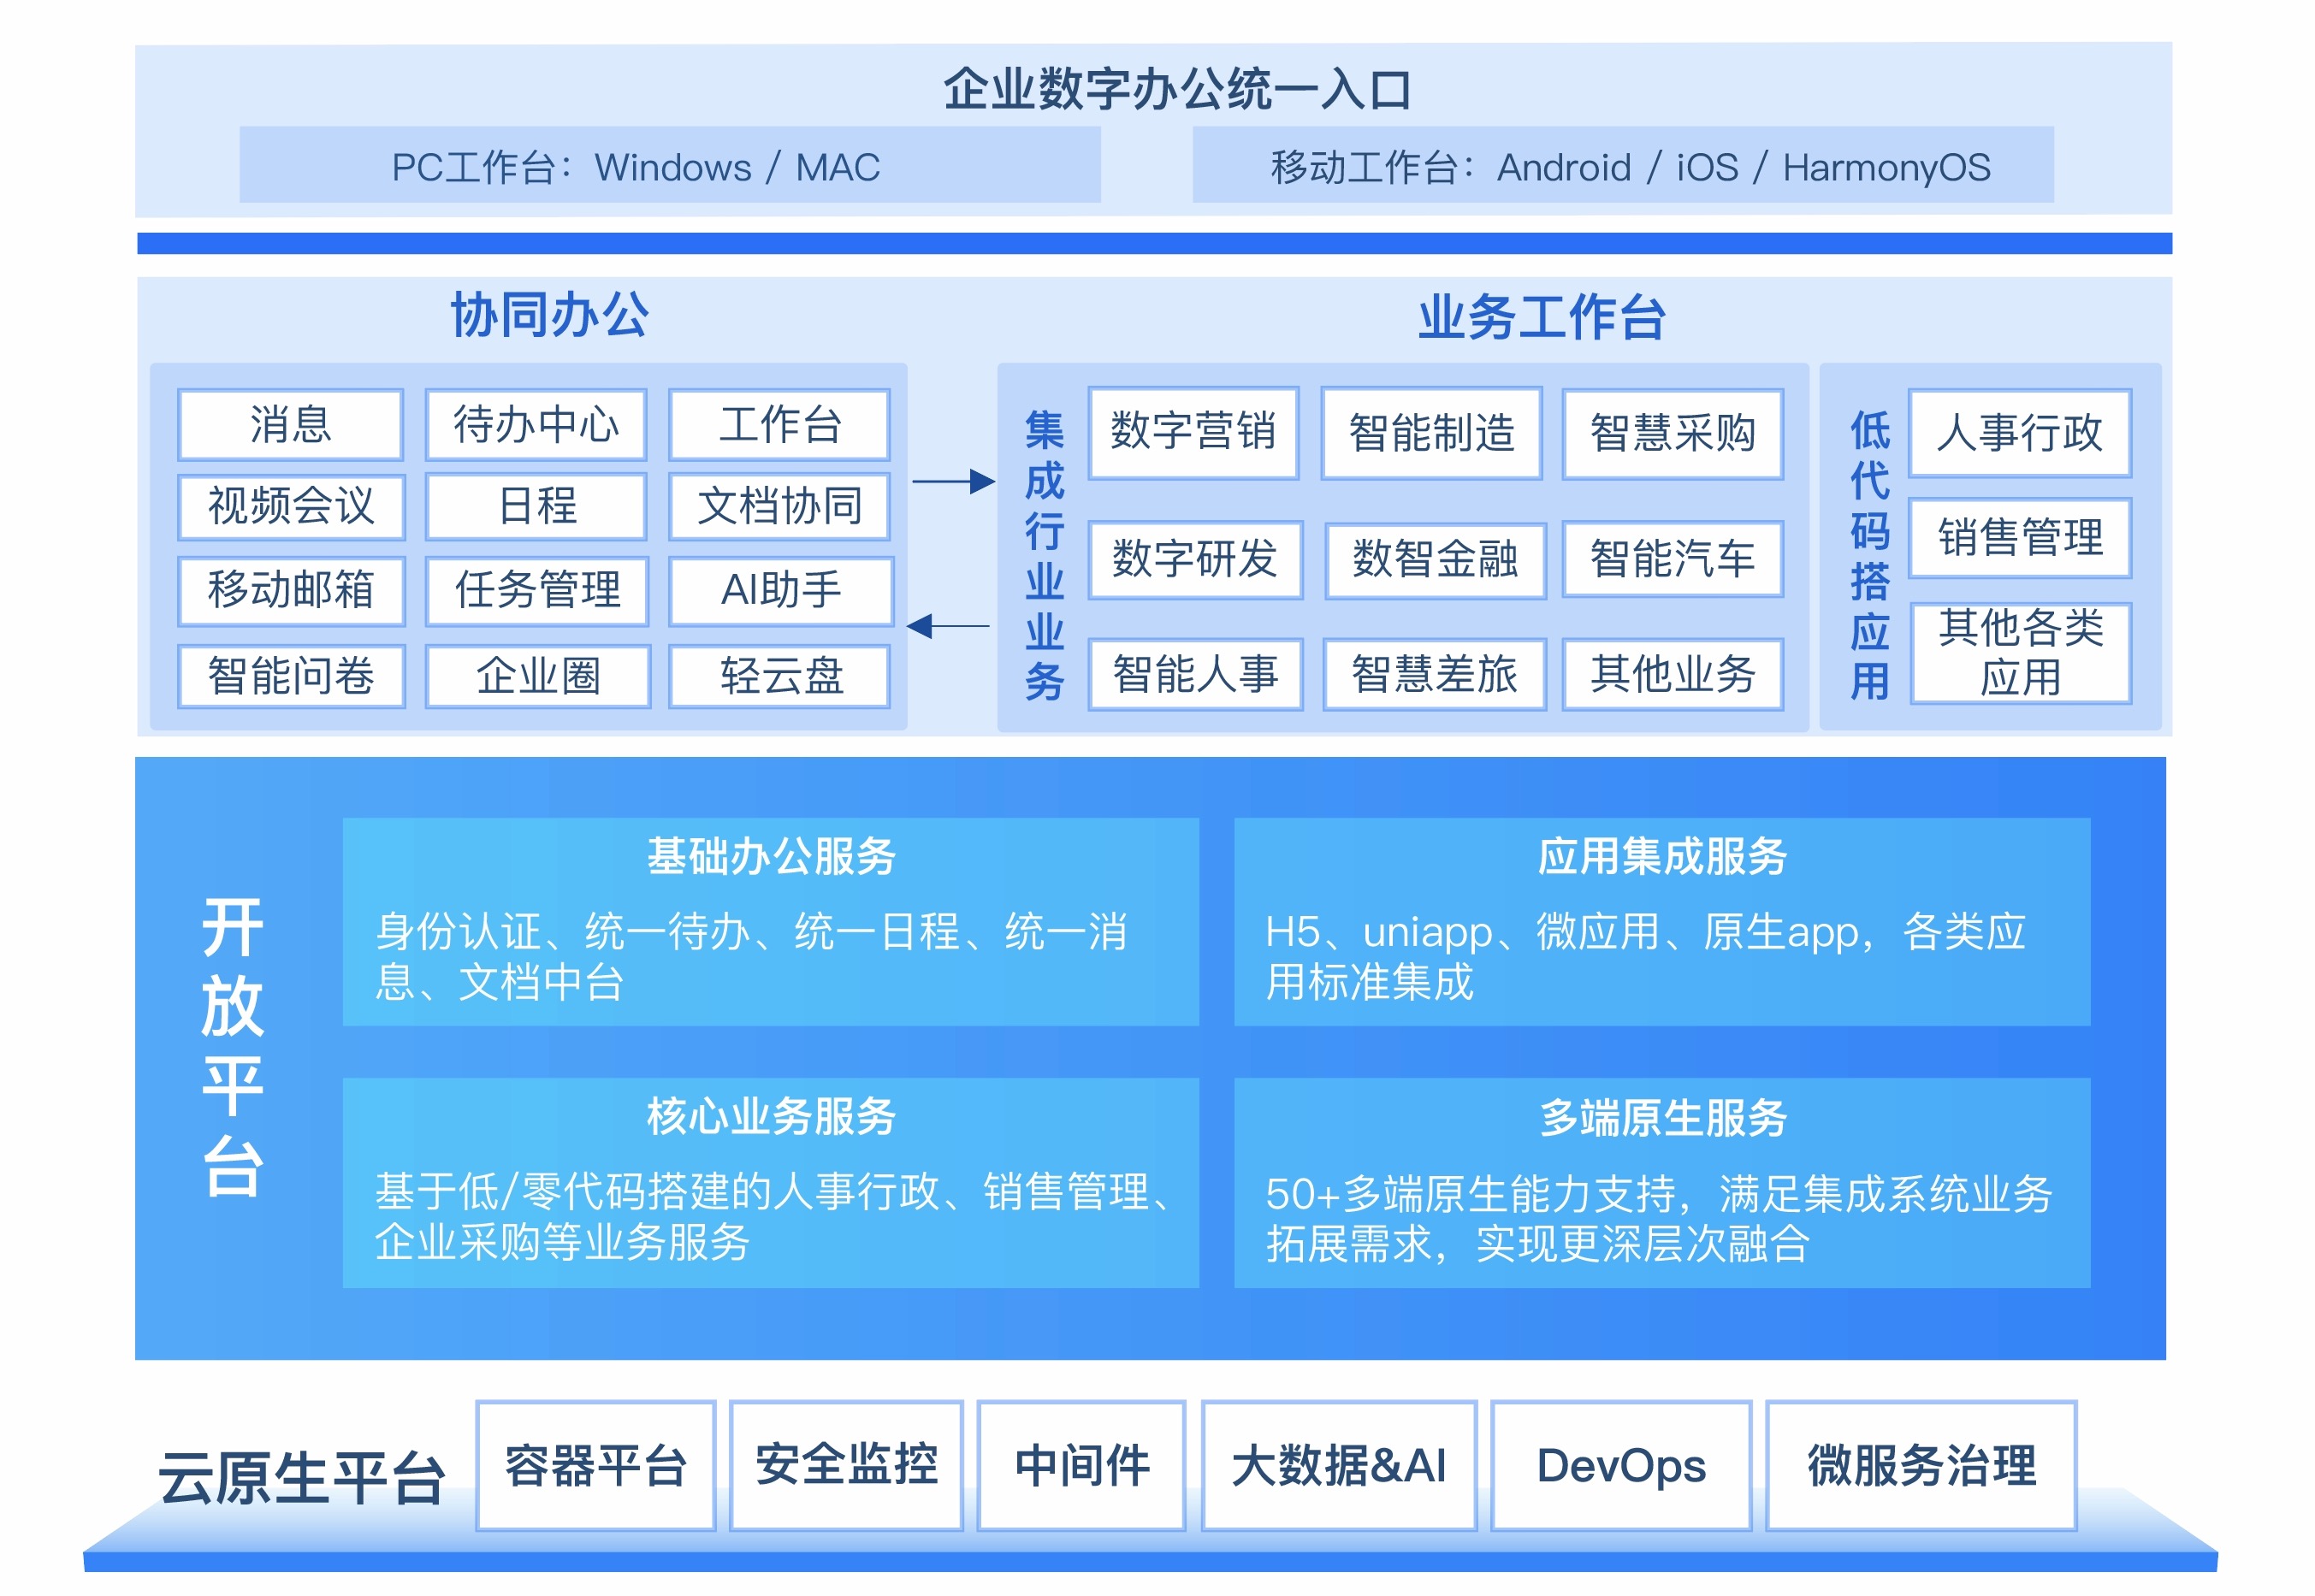Select the 数智金融 box

pos(1436,559)
